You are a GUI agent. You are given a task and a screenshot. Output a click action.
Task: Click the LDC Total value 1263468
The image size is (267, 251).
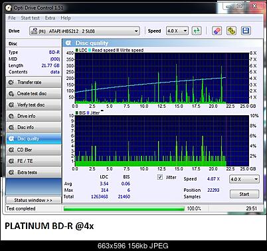(100, 196)
